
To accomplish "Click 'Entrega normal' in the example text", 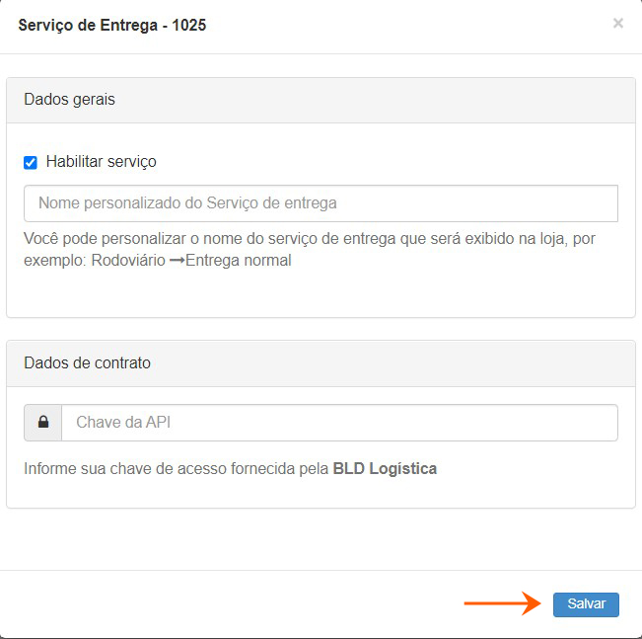I will click(239, 261).
